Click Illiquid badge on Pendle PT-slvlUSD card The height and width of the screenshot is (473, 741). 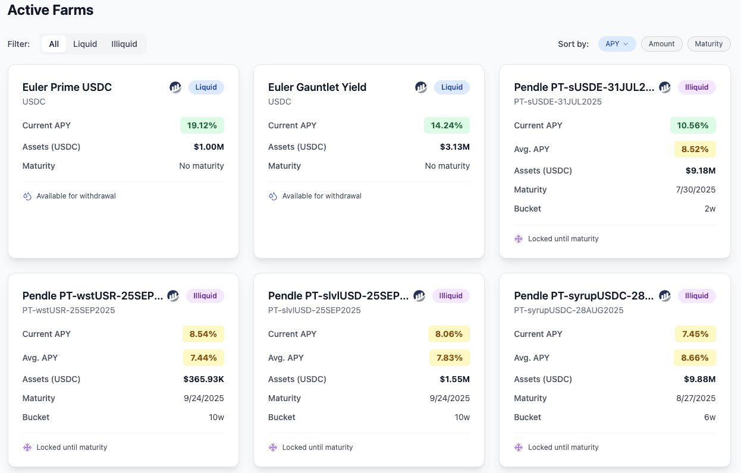pos(451,296)
